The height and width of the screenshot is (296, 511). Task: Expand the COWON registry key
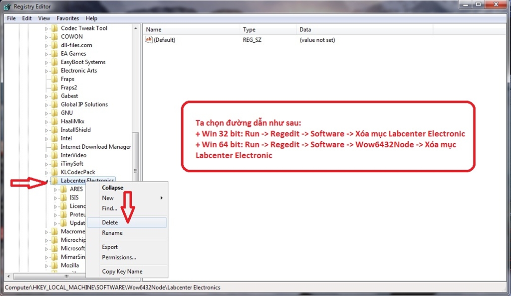[47, 37]
